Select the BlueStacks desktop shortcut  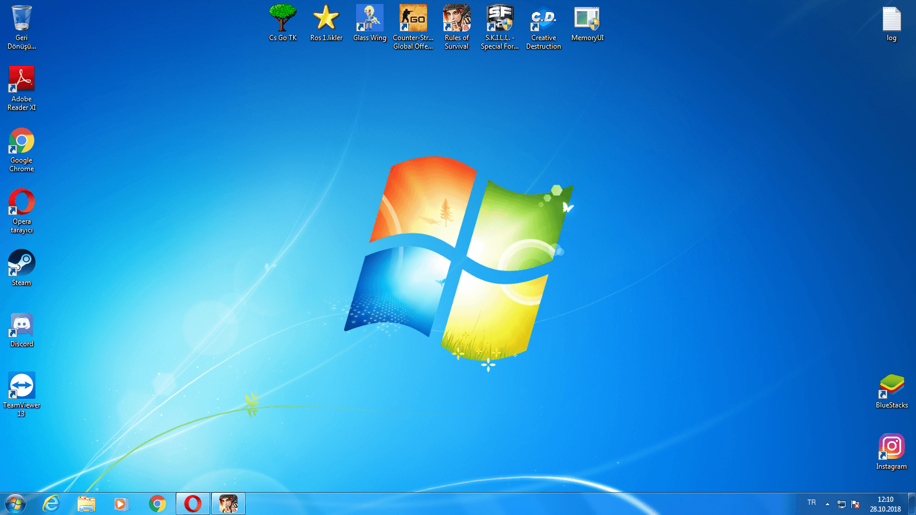[891, 390]
